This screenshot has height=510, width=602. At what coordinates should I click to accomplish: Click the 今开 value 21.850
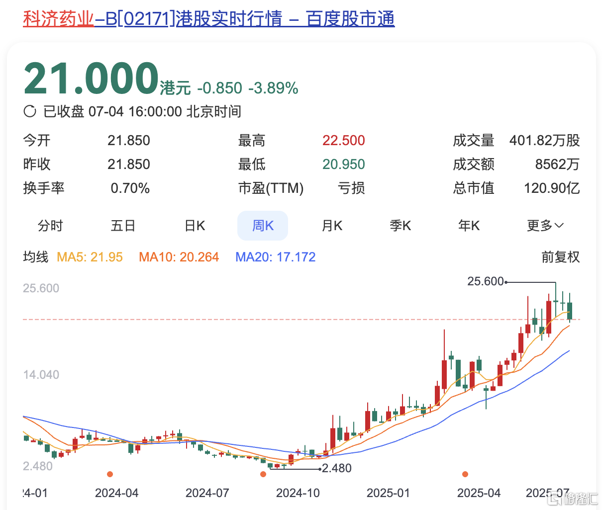129,141
